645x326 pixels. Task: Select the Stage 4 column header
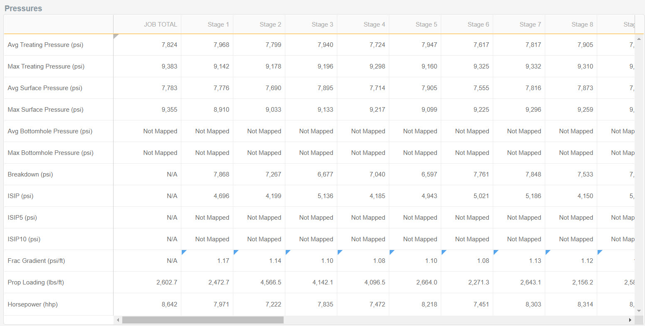(x=374, y=25)
